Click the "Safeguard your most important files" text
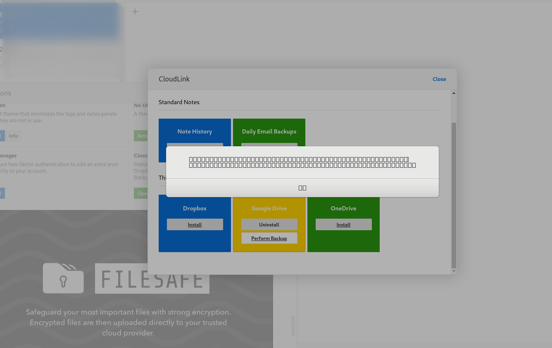Screen dimensions: 552x348 click(x=128, y=322)
